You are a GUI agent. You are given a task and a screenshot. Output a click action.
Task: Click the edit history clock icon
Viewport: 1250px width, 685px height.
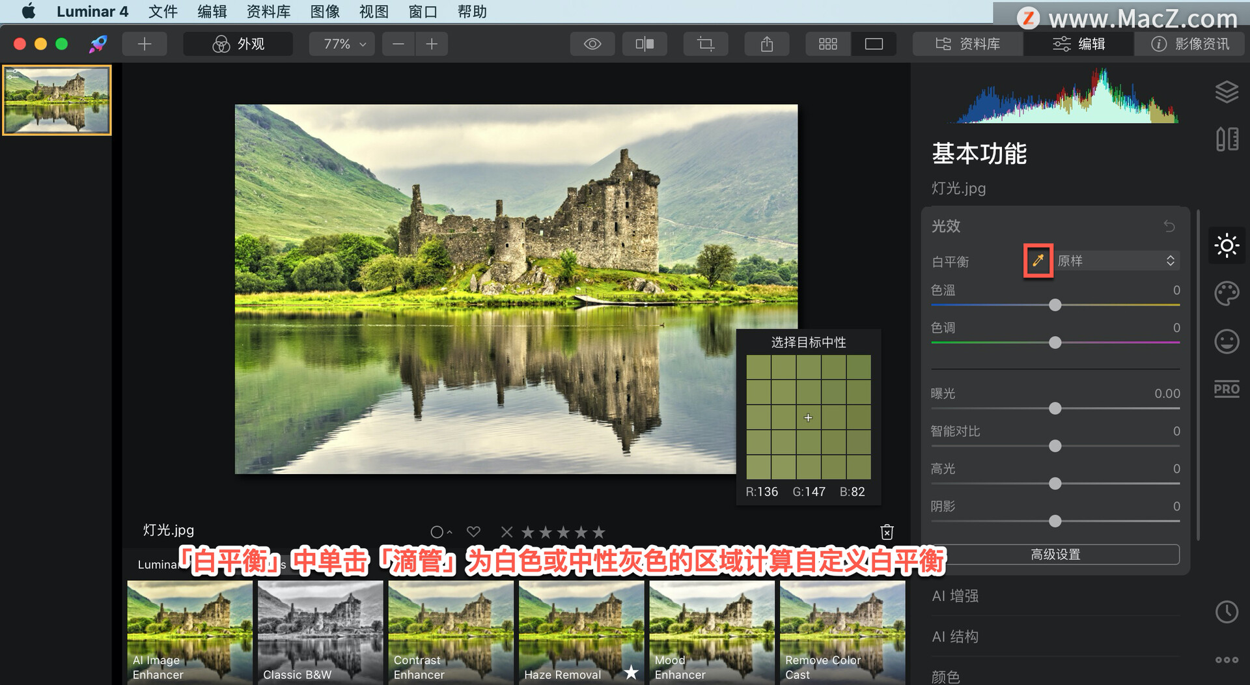tap(1227, 612)
